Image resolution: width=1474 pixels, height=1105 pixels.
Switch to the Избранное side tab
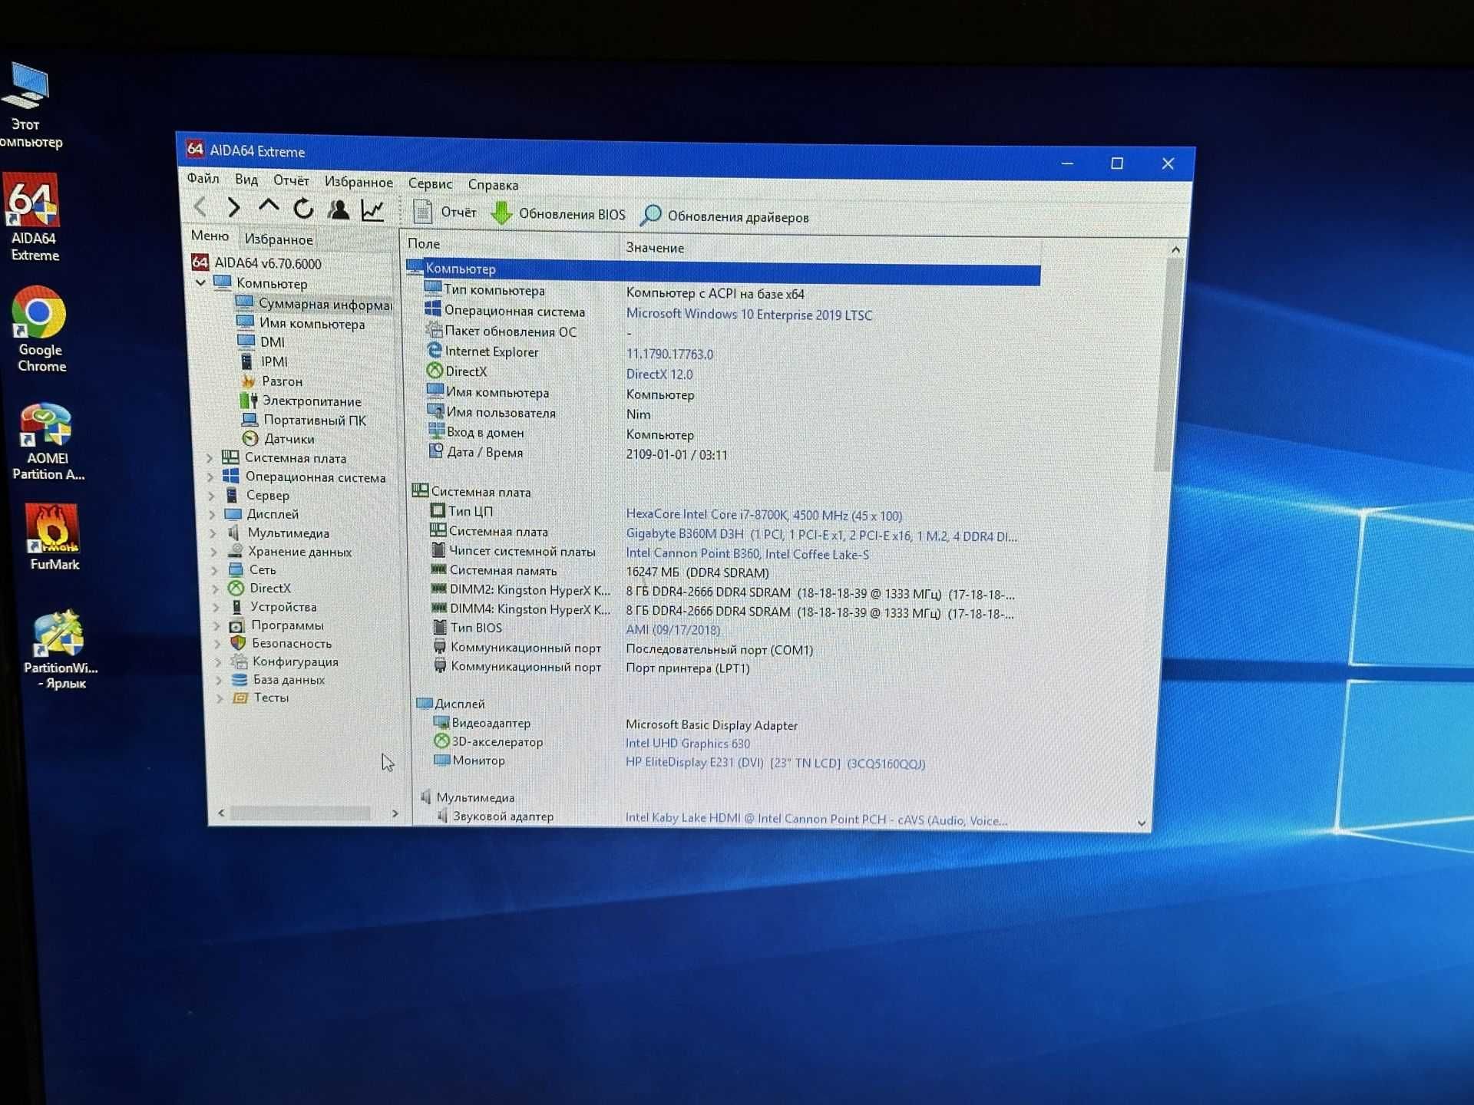pos(278,239)
